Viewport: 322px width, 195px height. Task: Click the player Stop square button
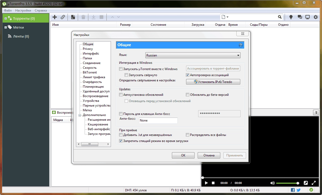[x=213, y=183]
